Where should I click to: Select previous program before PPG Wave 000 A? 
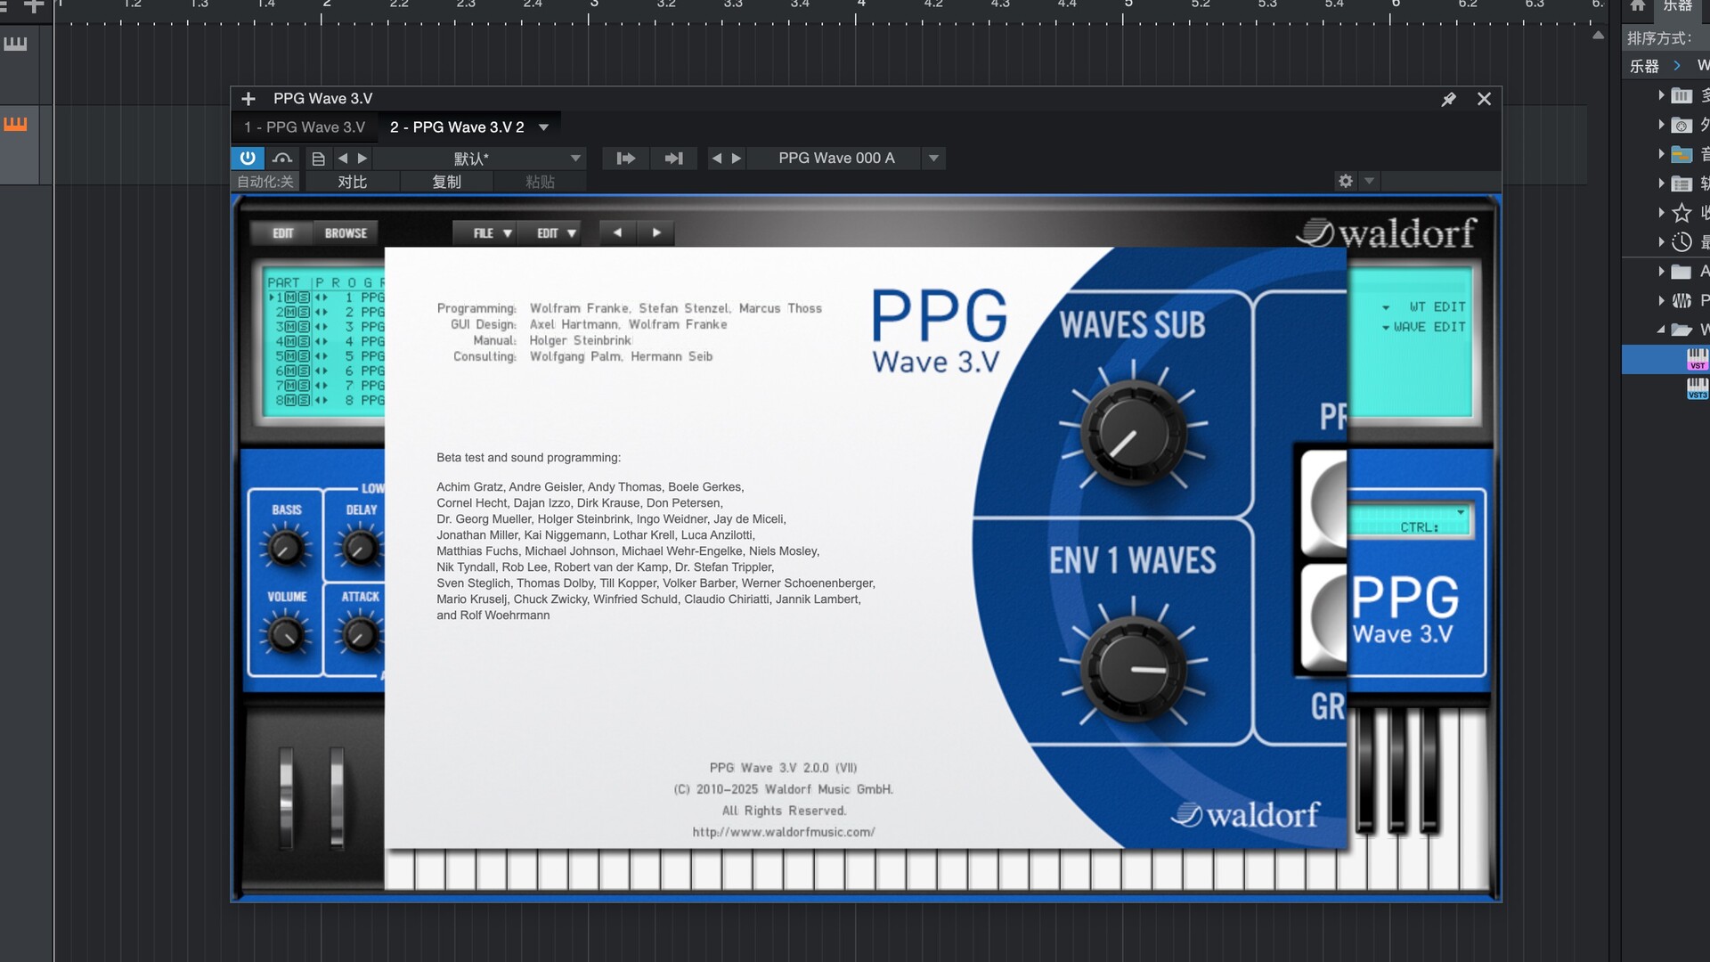click(716, 159)
